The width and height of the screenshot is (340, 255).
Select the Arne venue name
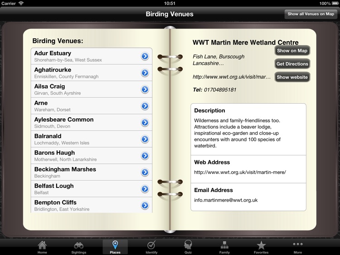click(x=41, y=103)
